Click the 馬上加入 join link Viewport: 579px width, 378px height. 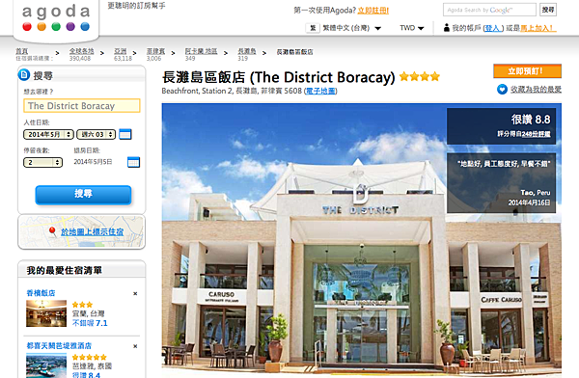(538, 28)
